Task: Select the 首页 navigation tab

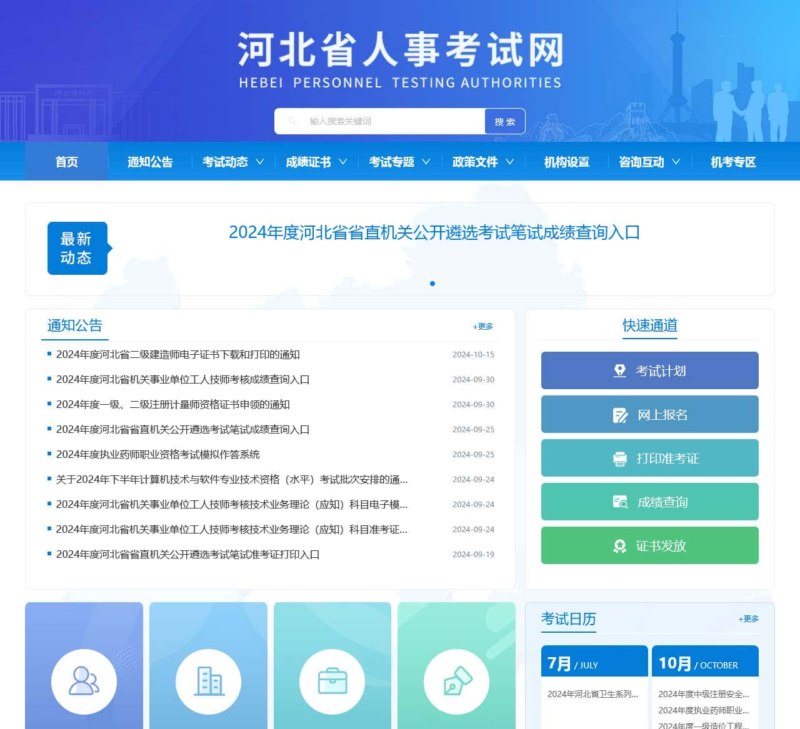Action: click(66, 162)
